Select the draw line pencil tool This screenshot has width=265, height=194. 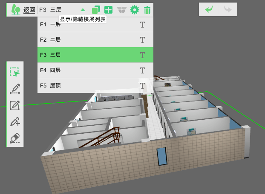15,89
